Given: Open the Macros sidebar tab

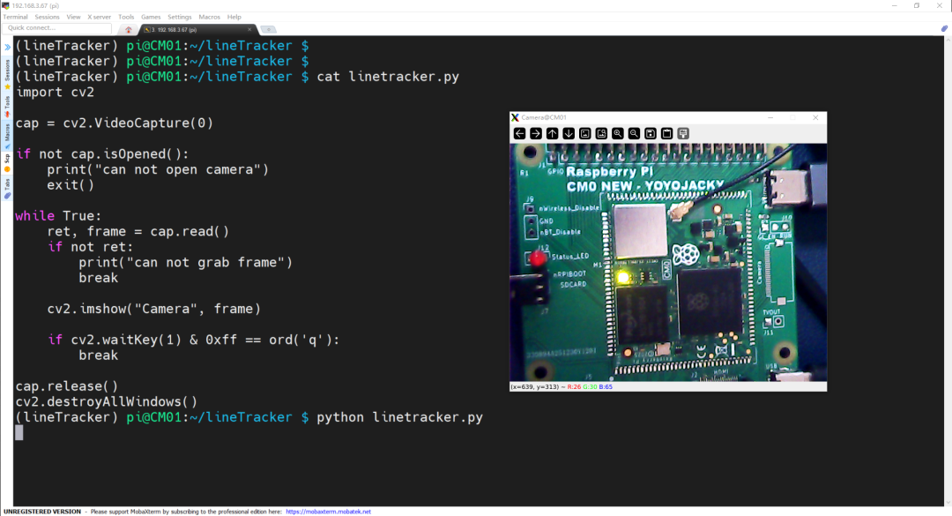Looking at the screenshot, I should tap(7, 136).
